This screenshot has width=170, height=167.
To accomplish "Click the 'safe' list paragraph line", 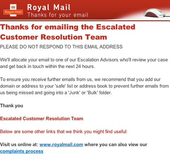I will [84, 86].
